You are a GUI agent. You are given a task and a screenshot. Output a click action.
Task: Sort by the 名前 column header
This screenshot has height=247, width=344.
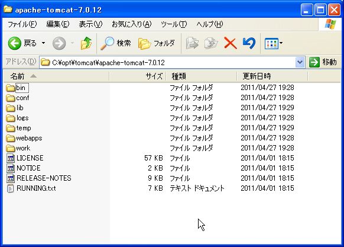(x=56, y=76)
